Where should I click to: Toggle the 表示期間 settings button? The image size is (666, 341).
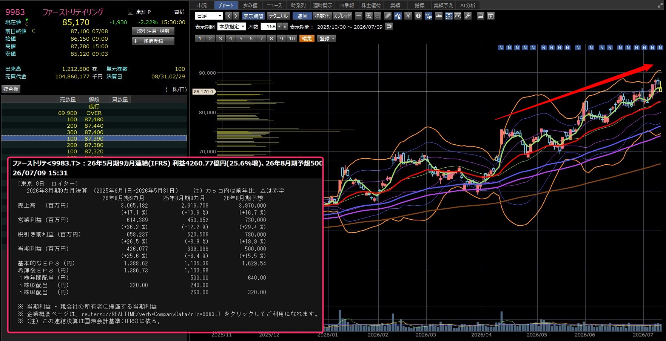point(253,16)
